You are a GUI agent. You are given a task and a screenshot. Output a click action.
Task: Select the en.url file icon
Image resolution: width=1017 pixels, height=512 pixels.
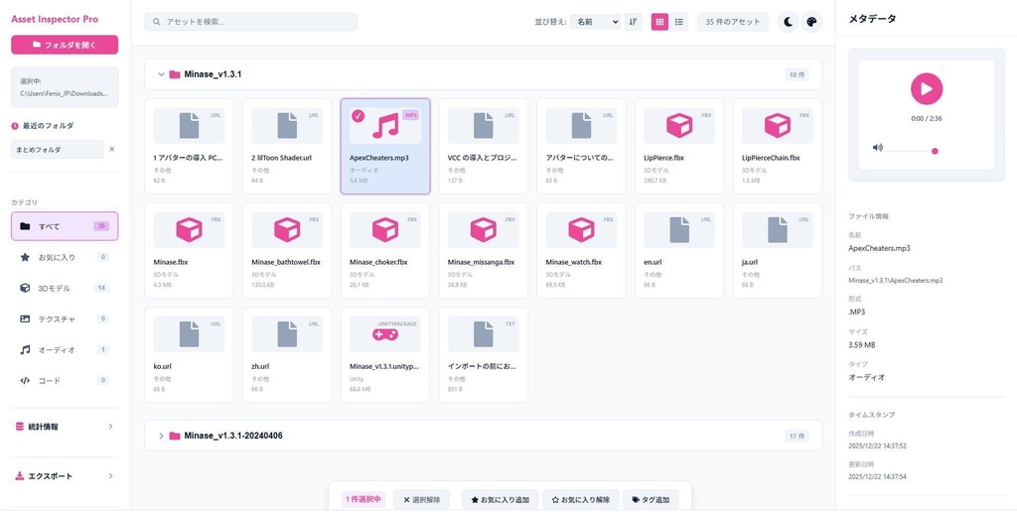(679, 230)
